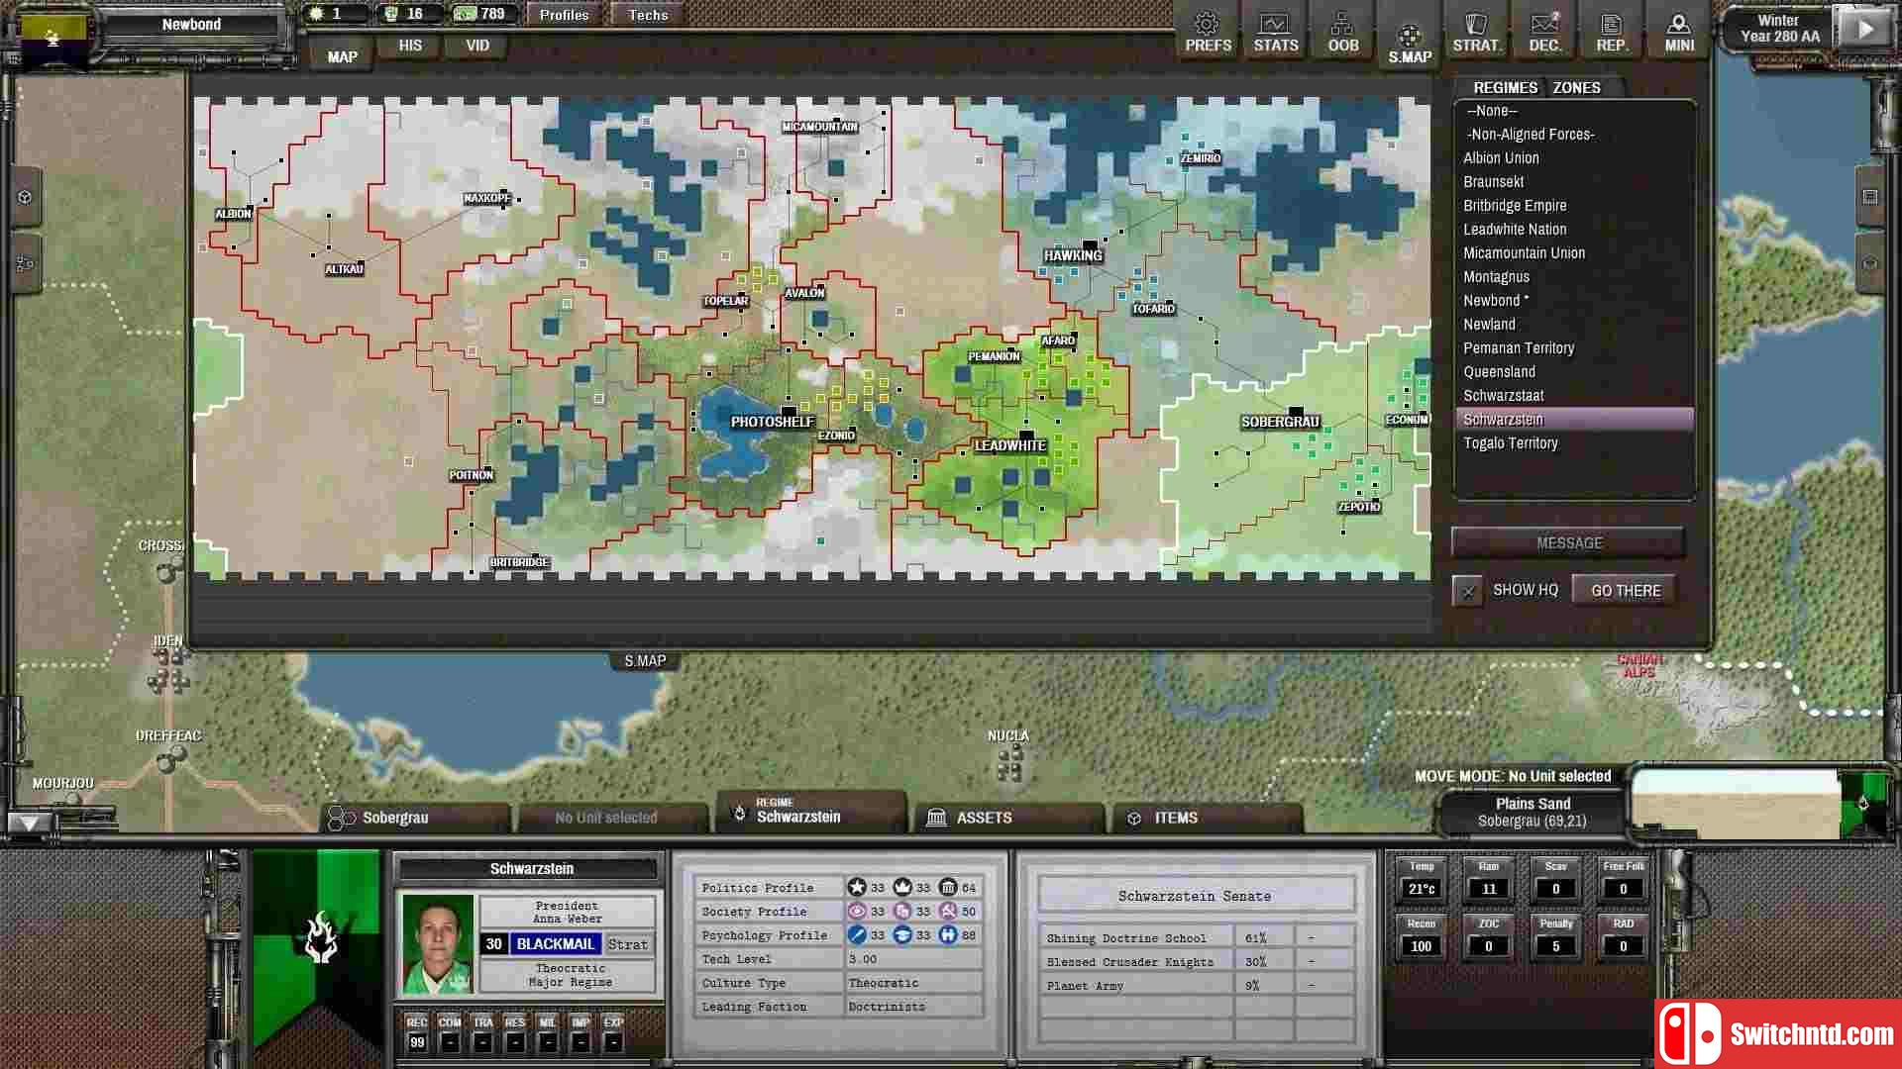
Task: Select Newland regime
Action: (1574, 325)
